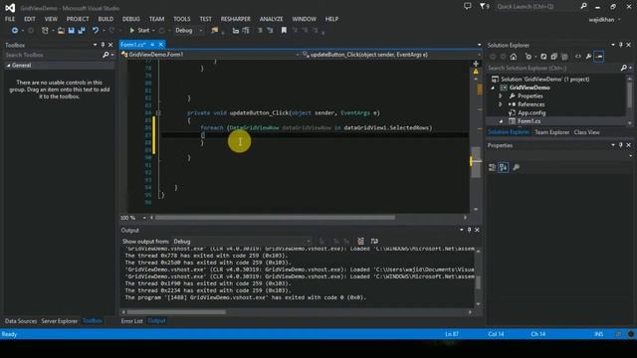Save the current file with Save icon
Viewport: 637px width, 358px height.
coord(71,31)
